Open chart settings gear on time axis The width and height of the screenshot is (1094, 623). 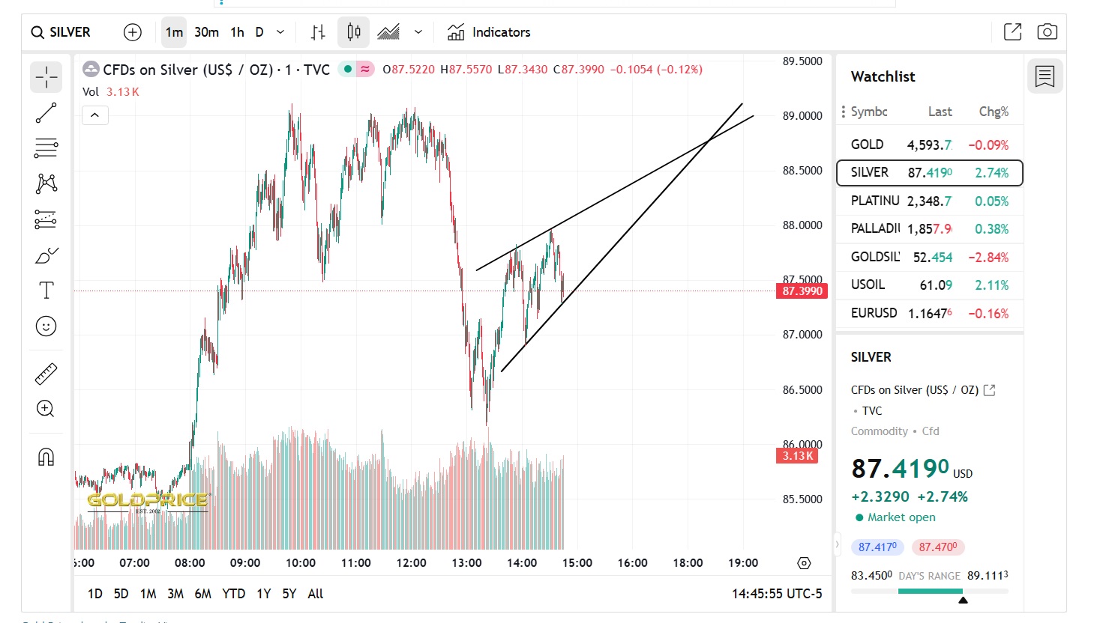pyautogui.click(x=804, y=563)
